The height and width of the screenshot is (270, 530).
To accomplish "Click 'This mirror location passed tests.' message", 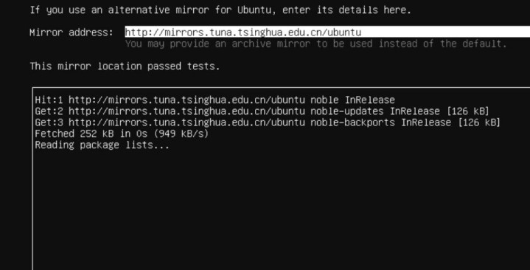I will point(125,66).
